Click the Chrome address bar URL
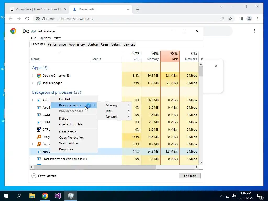Viewport: 268px width, 201px height. [76, 19]
